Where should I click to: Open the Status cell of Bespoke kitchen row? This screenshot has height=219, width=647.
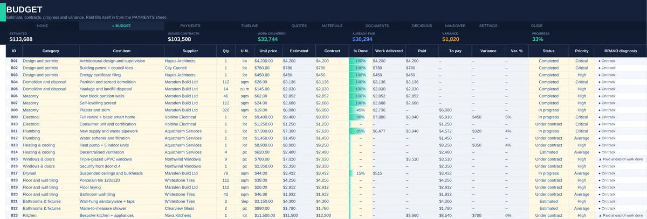tap(549, 215)
